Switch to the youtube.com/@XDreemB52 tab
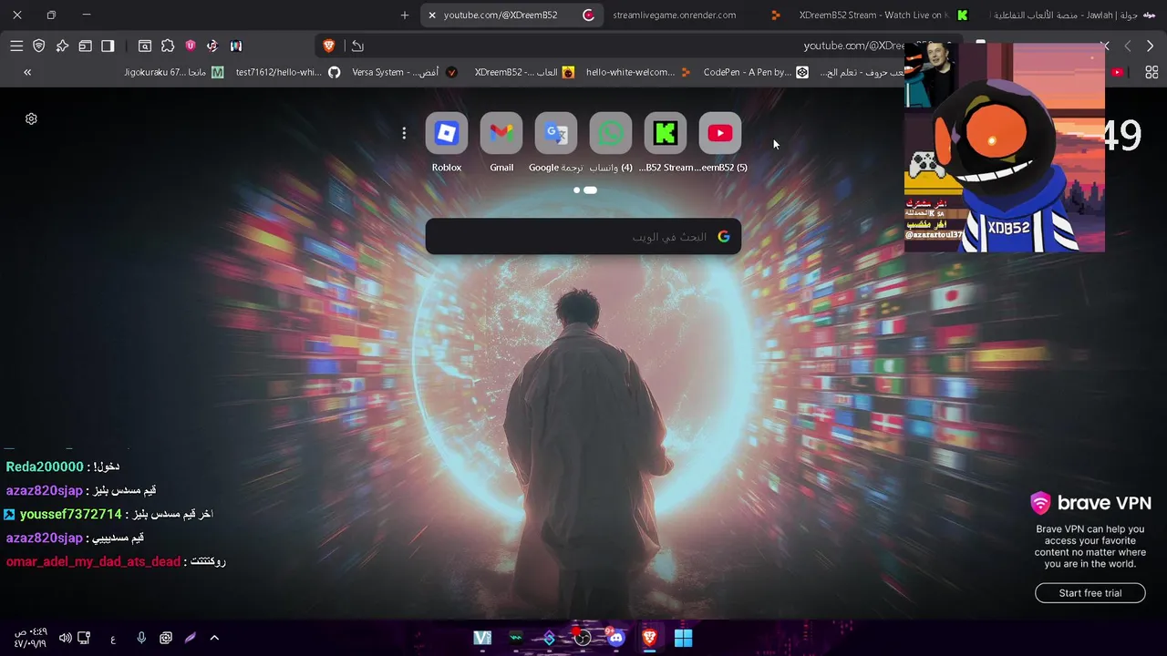 tap(512, 15)
